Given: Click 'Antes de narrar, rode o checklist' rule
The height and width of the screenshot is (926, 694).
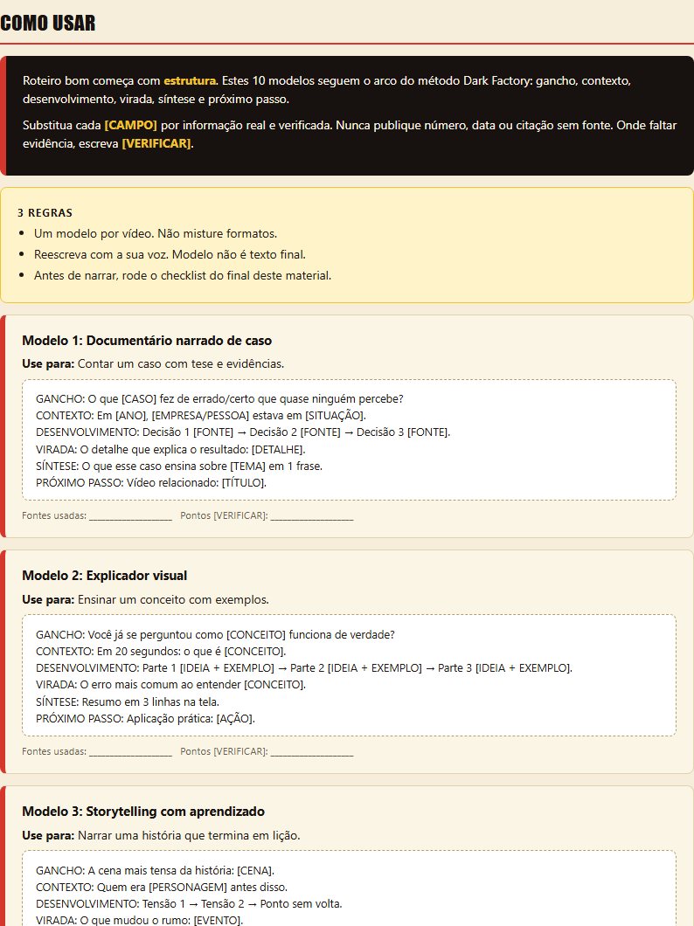Looking at the screenshot, I should 183,275.
